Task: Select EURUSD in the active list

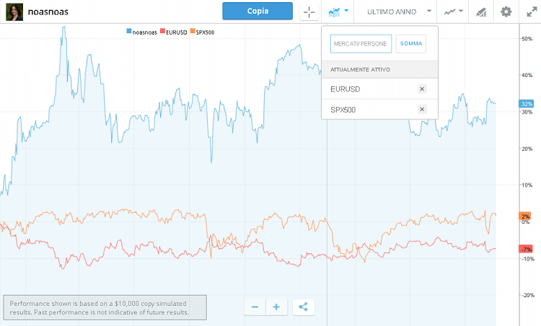Action: (345, 89)
